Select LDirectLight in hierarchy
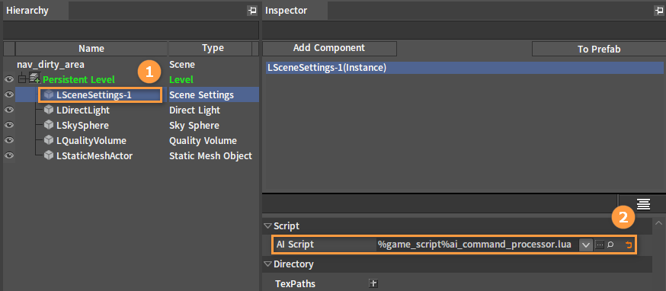Image resolution: width=666 pixels, height=291 pixels. (83, 110)
